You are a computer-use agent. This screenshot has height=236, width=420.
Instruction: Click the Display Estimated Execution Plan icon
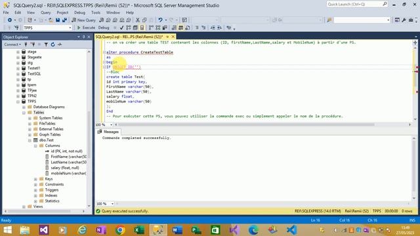pos(129,28)
